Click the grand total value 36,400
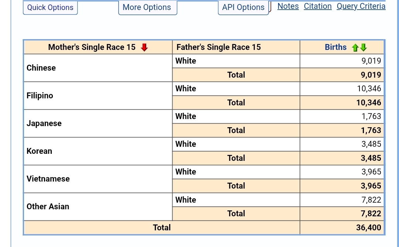 [x=368, y=228]
